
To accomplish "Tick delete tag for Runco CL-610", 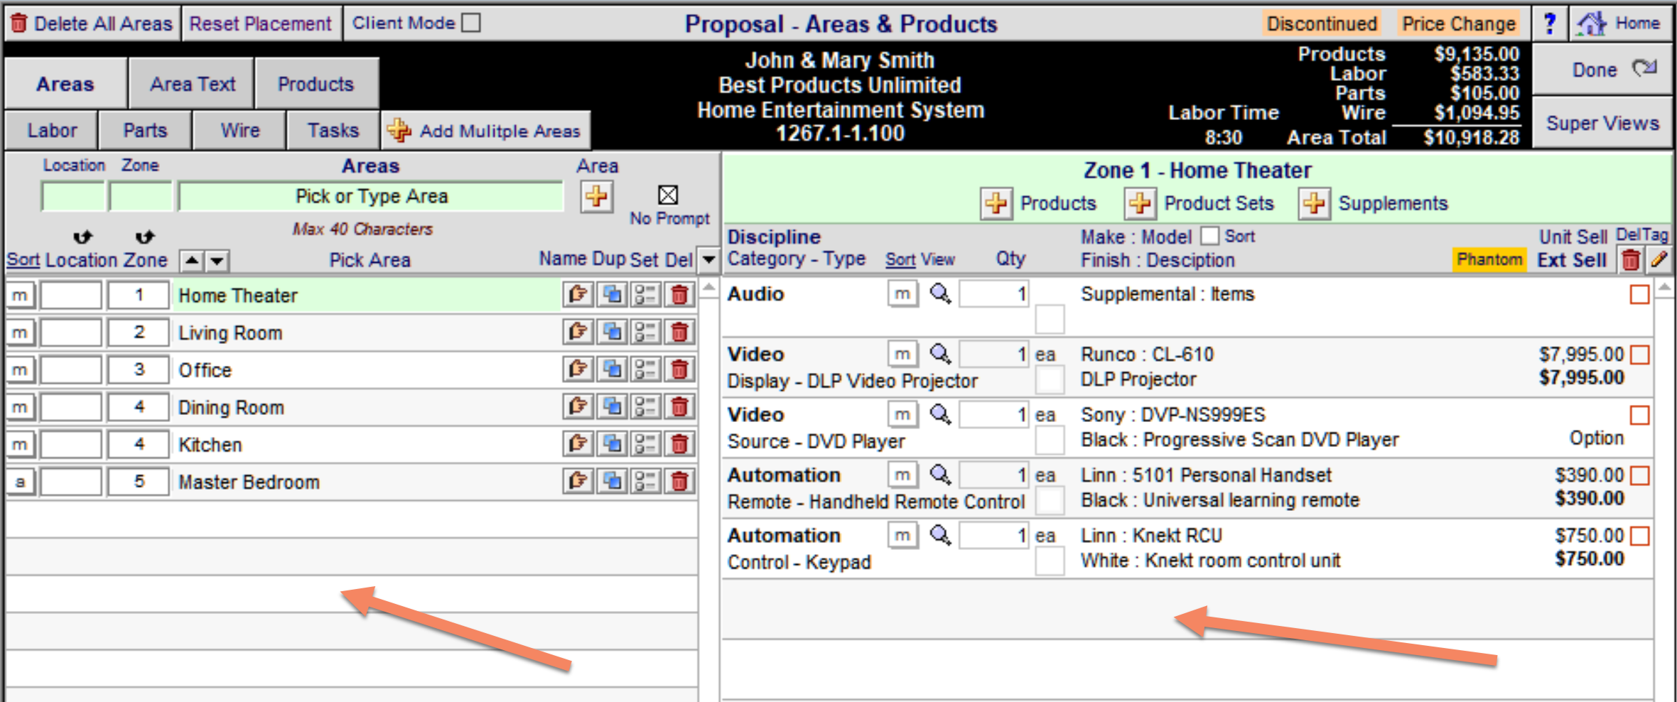I will [x=1639, y=355].
